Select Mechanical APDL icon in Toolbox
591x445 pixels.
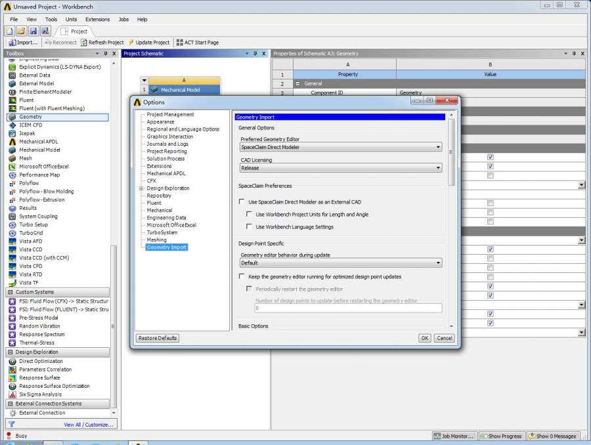[x=12, y=142]
